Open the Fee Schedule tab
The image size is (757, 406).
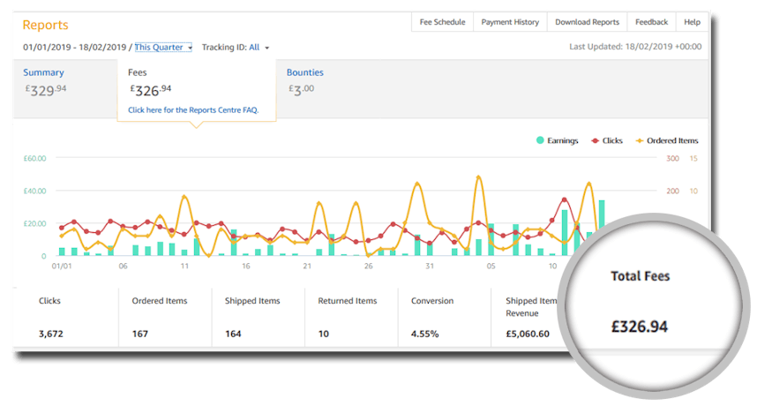(x=443, y=22)
